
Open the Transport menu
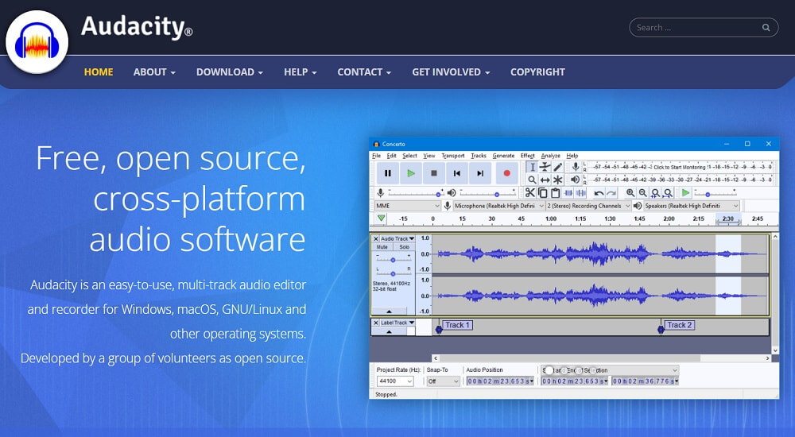click(x=453, y=156)
